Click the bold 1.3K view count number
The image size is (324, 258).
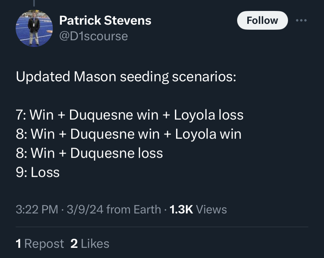tap(181, 210)
